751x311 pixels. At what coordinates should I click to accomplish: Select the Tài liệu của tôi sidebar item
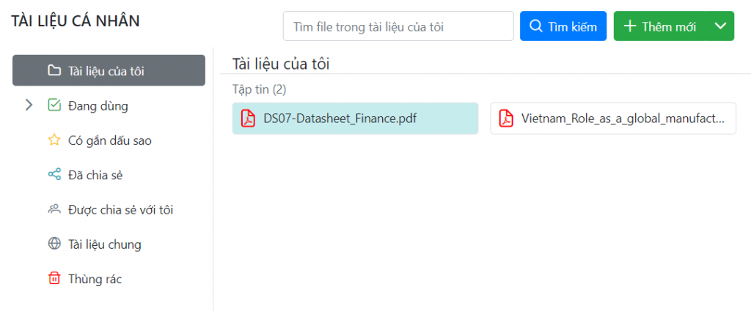click(x=109, y=71)
